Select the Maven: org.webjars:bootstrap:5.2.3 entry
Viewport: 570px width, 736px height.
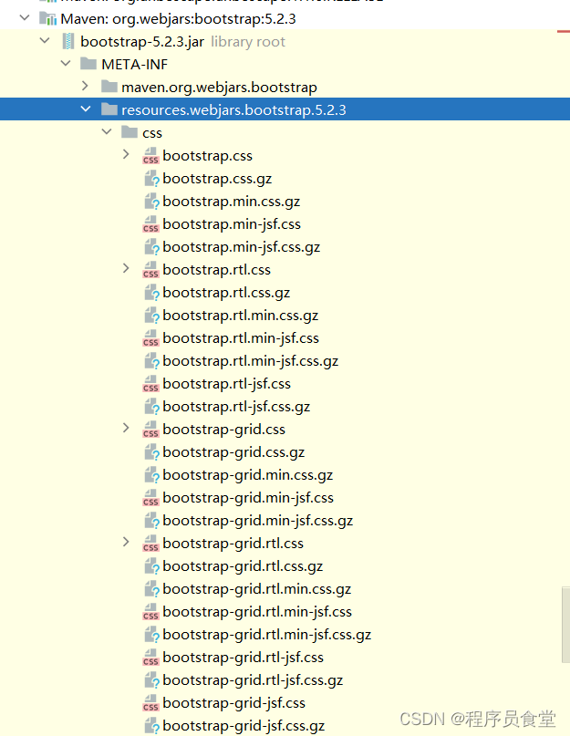[179, 19]
